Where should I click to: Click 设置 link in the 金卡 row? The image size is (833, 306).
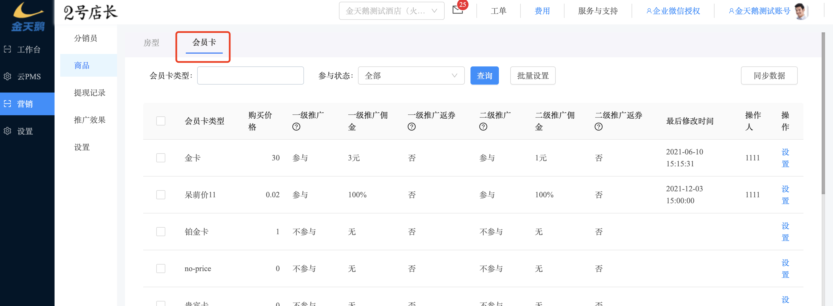click(x=785, y=158)
